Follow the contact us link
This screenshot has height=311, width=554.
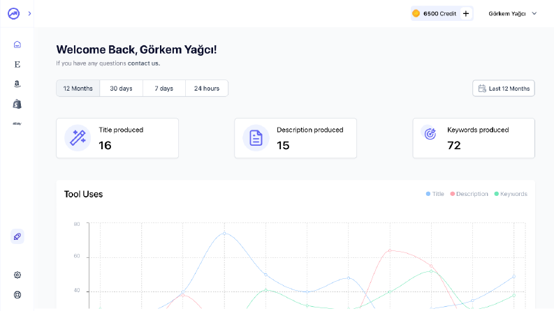144,63
